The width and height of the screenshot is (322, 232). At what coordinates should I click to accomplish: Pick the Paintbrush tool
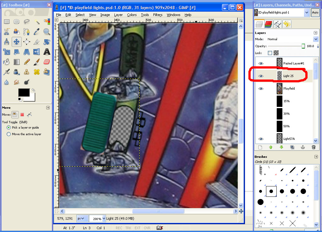click(x=37, y=62)
